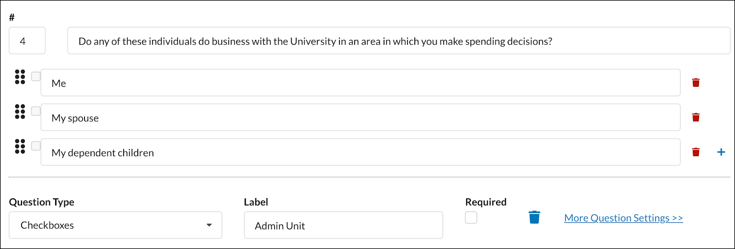Viewport: 735px width, 249px height.
Task: Add a new answer option with plus icon
Action: point(721,152)
